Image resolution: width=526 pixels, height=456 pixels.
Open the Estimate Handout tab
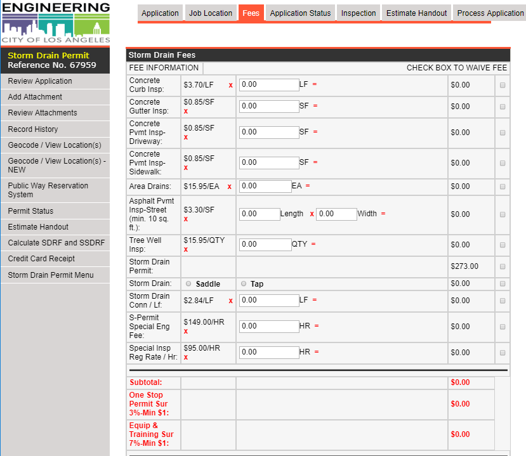click(416, 13)
